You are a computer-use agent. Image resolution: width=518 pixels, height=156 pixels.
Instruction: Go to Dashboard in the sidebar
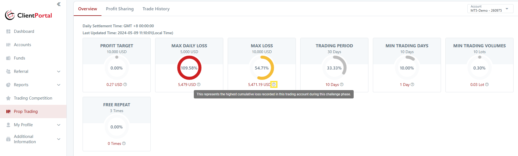click(x=24, y=31)
